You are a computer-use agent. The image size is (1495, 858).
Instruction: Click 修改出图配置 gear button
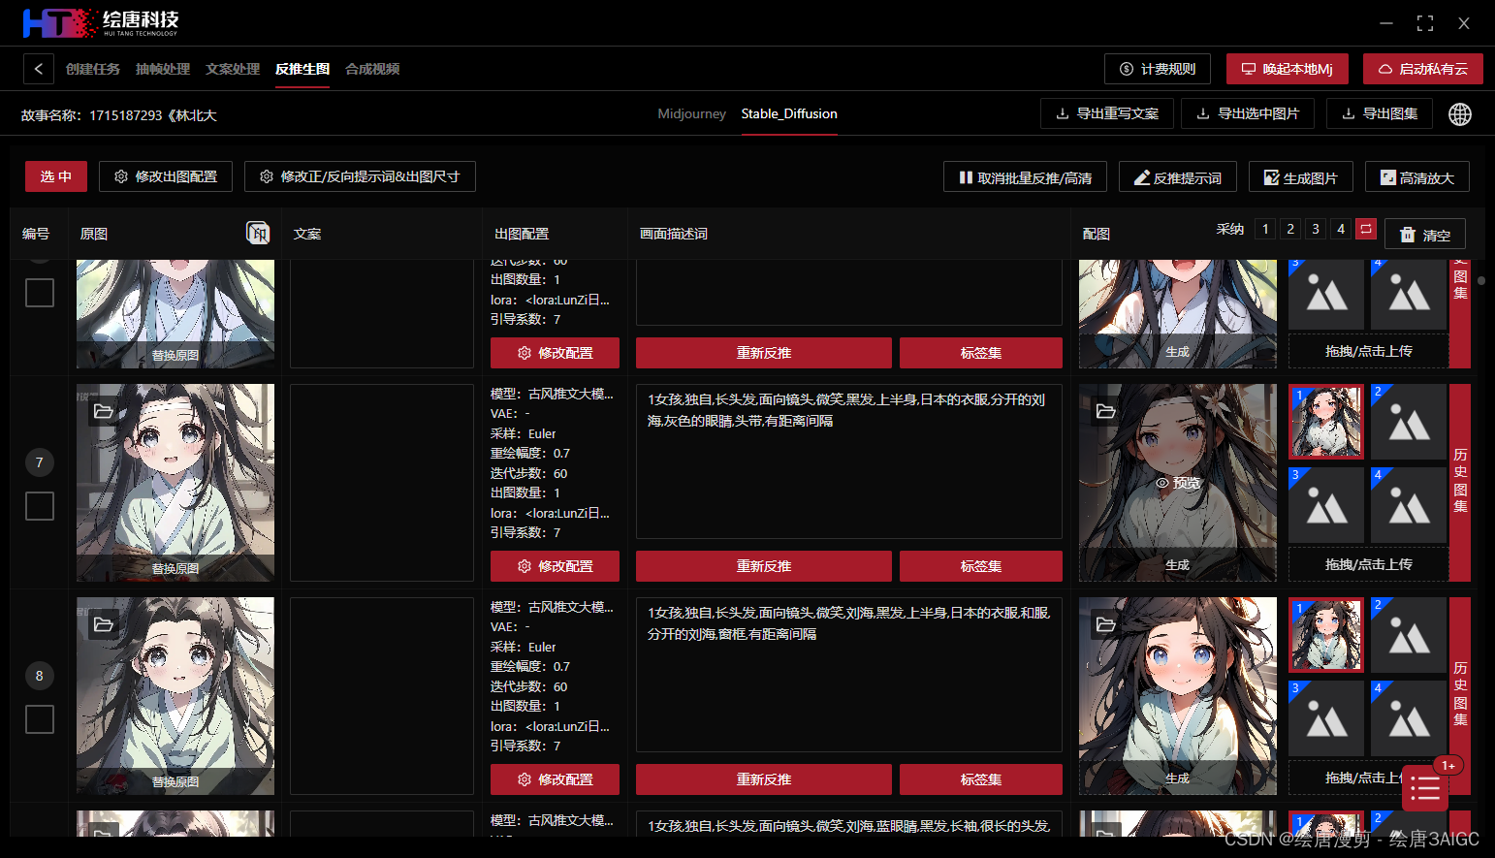(x=166, y=176)
